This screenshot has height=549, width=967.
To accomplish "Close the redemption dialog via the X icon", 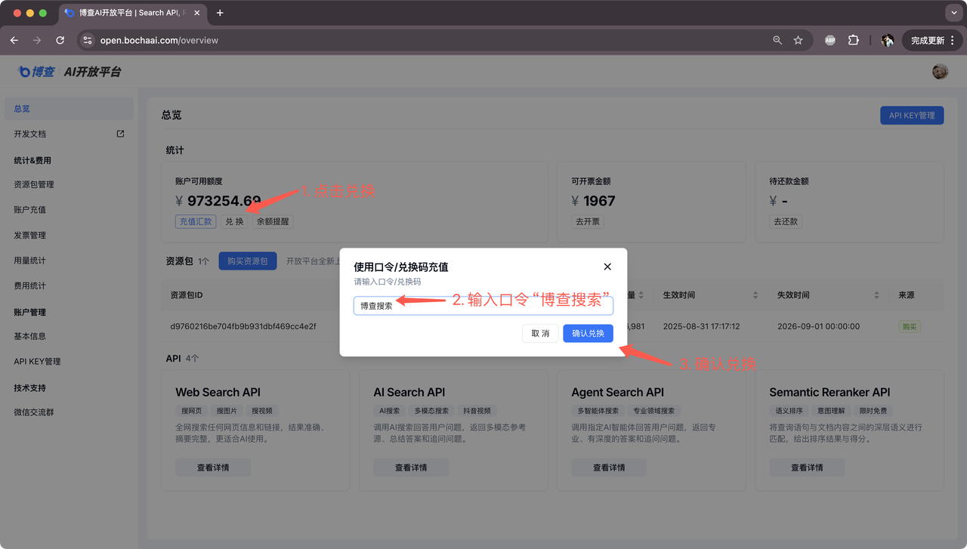I will (607, 266).
